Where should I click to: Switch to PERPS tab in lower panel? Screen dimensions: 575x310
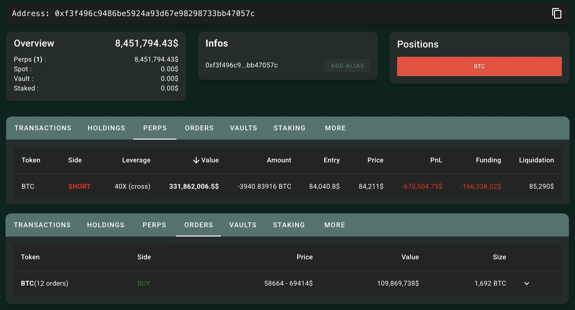click(154, 225)
